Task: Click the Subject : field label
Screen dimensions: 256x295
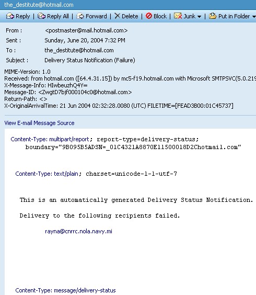Action: [17, 60]
